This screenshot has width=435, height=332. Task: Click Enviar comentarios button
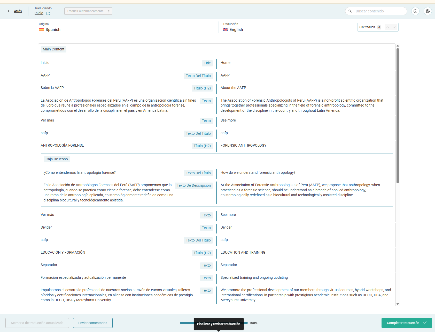(93, 323)
